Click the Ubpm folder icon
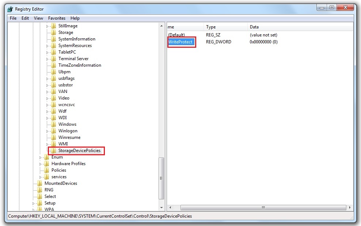Viewport: 361px width, 226px height. click(53, 72)
